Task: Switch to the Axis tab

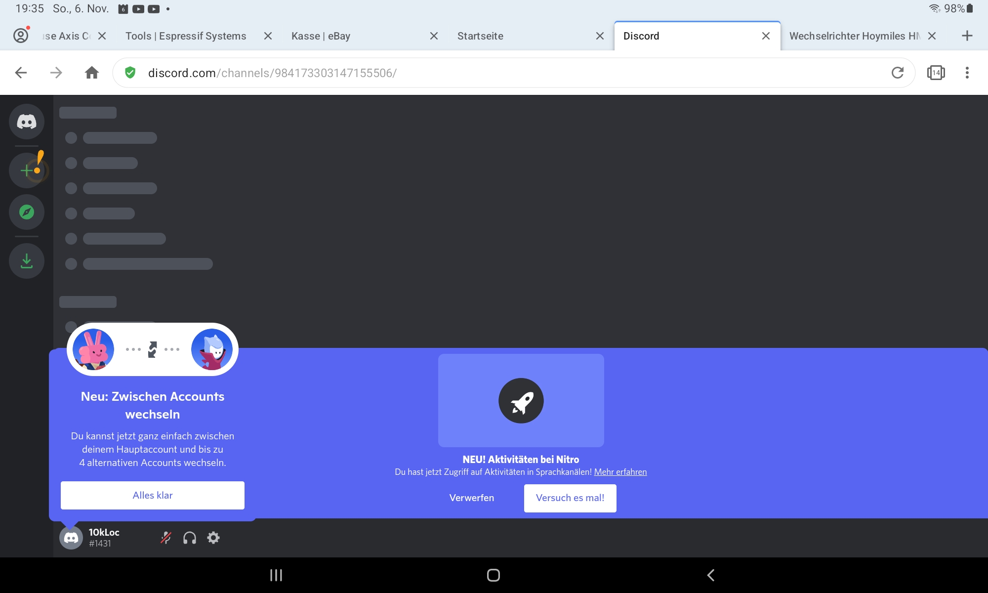Action: click(66, 36)
